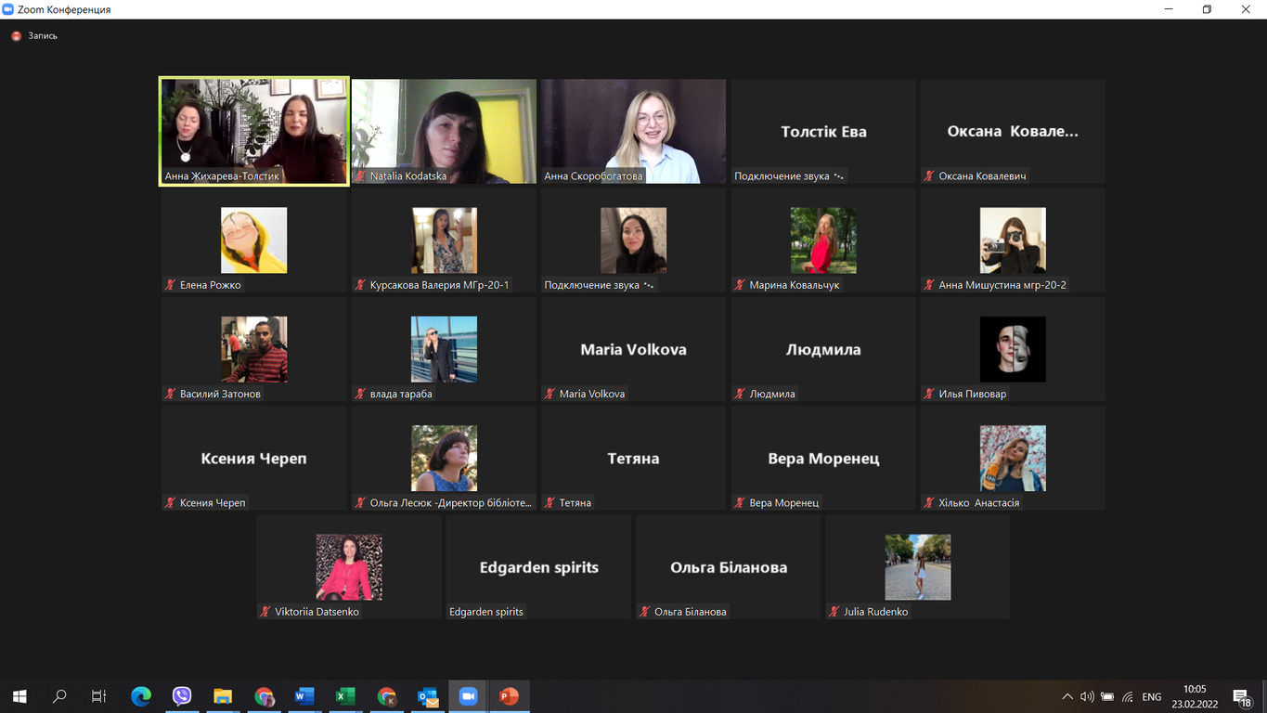The image size is (1267, 713).
Task: Select Оксана Ковалевич participant tile
Action: coord(1013,131)
